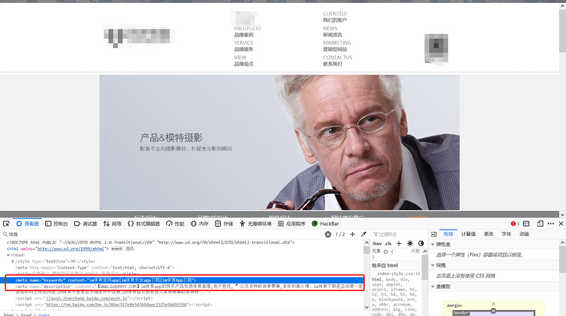Select the 布局 layout tab

[x=448, y=234]
